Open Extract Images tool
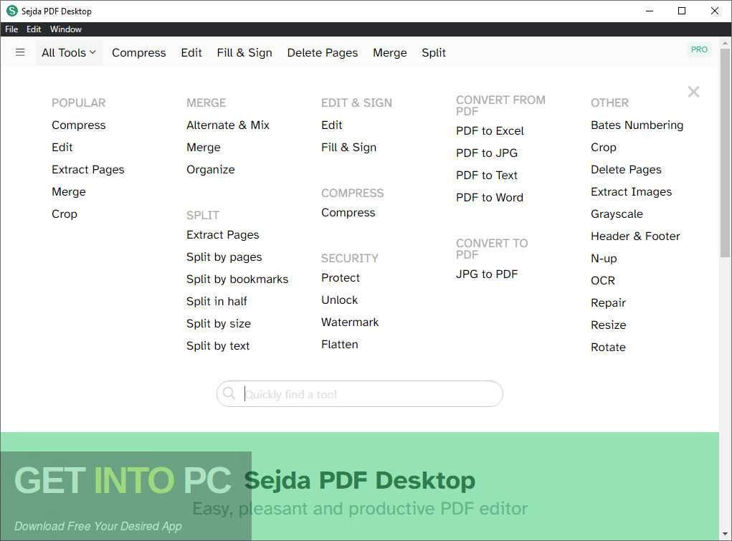 631,192
